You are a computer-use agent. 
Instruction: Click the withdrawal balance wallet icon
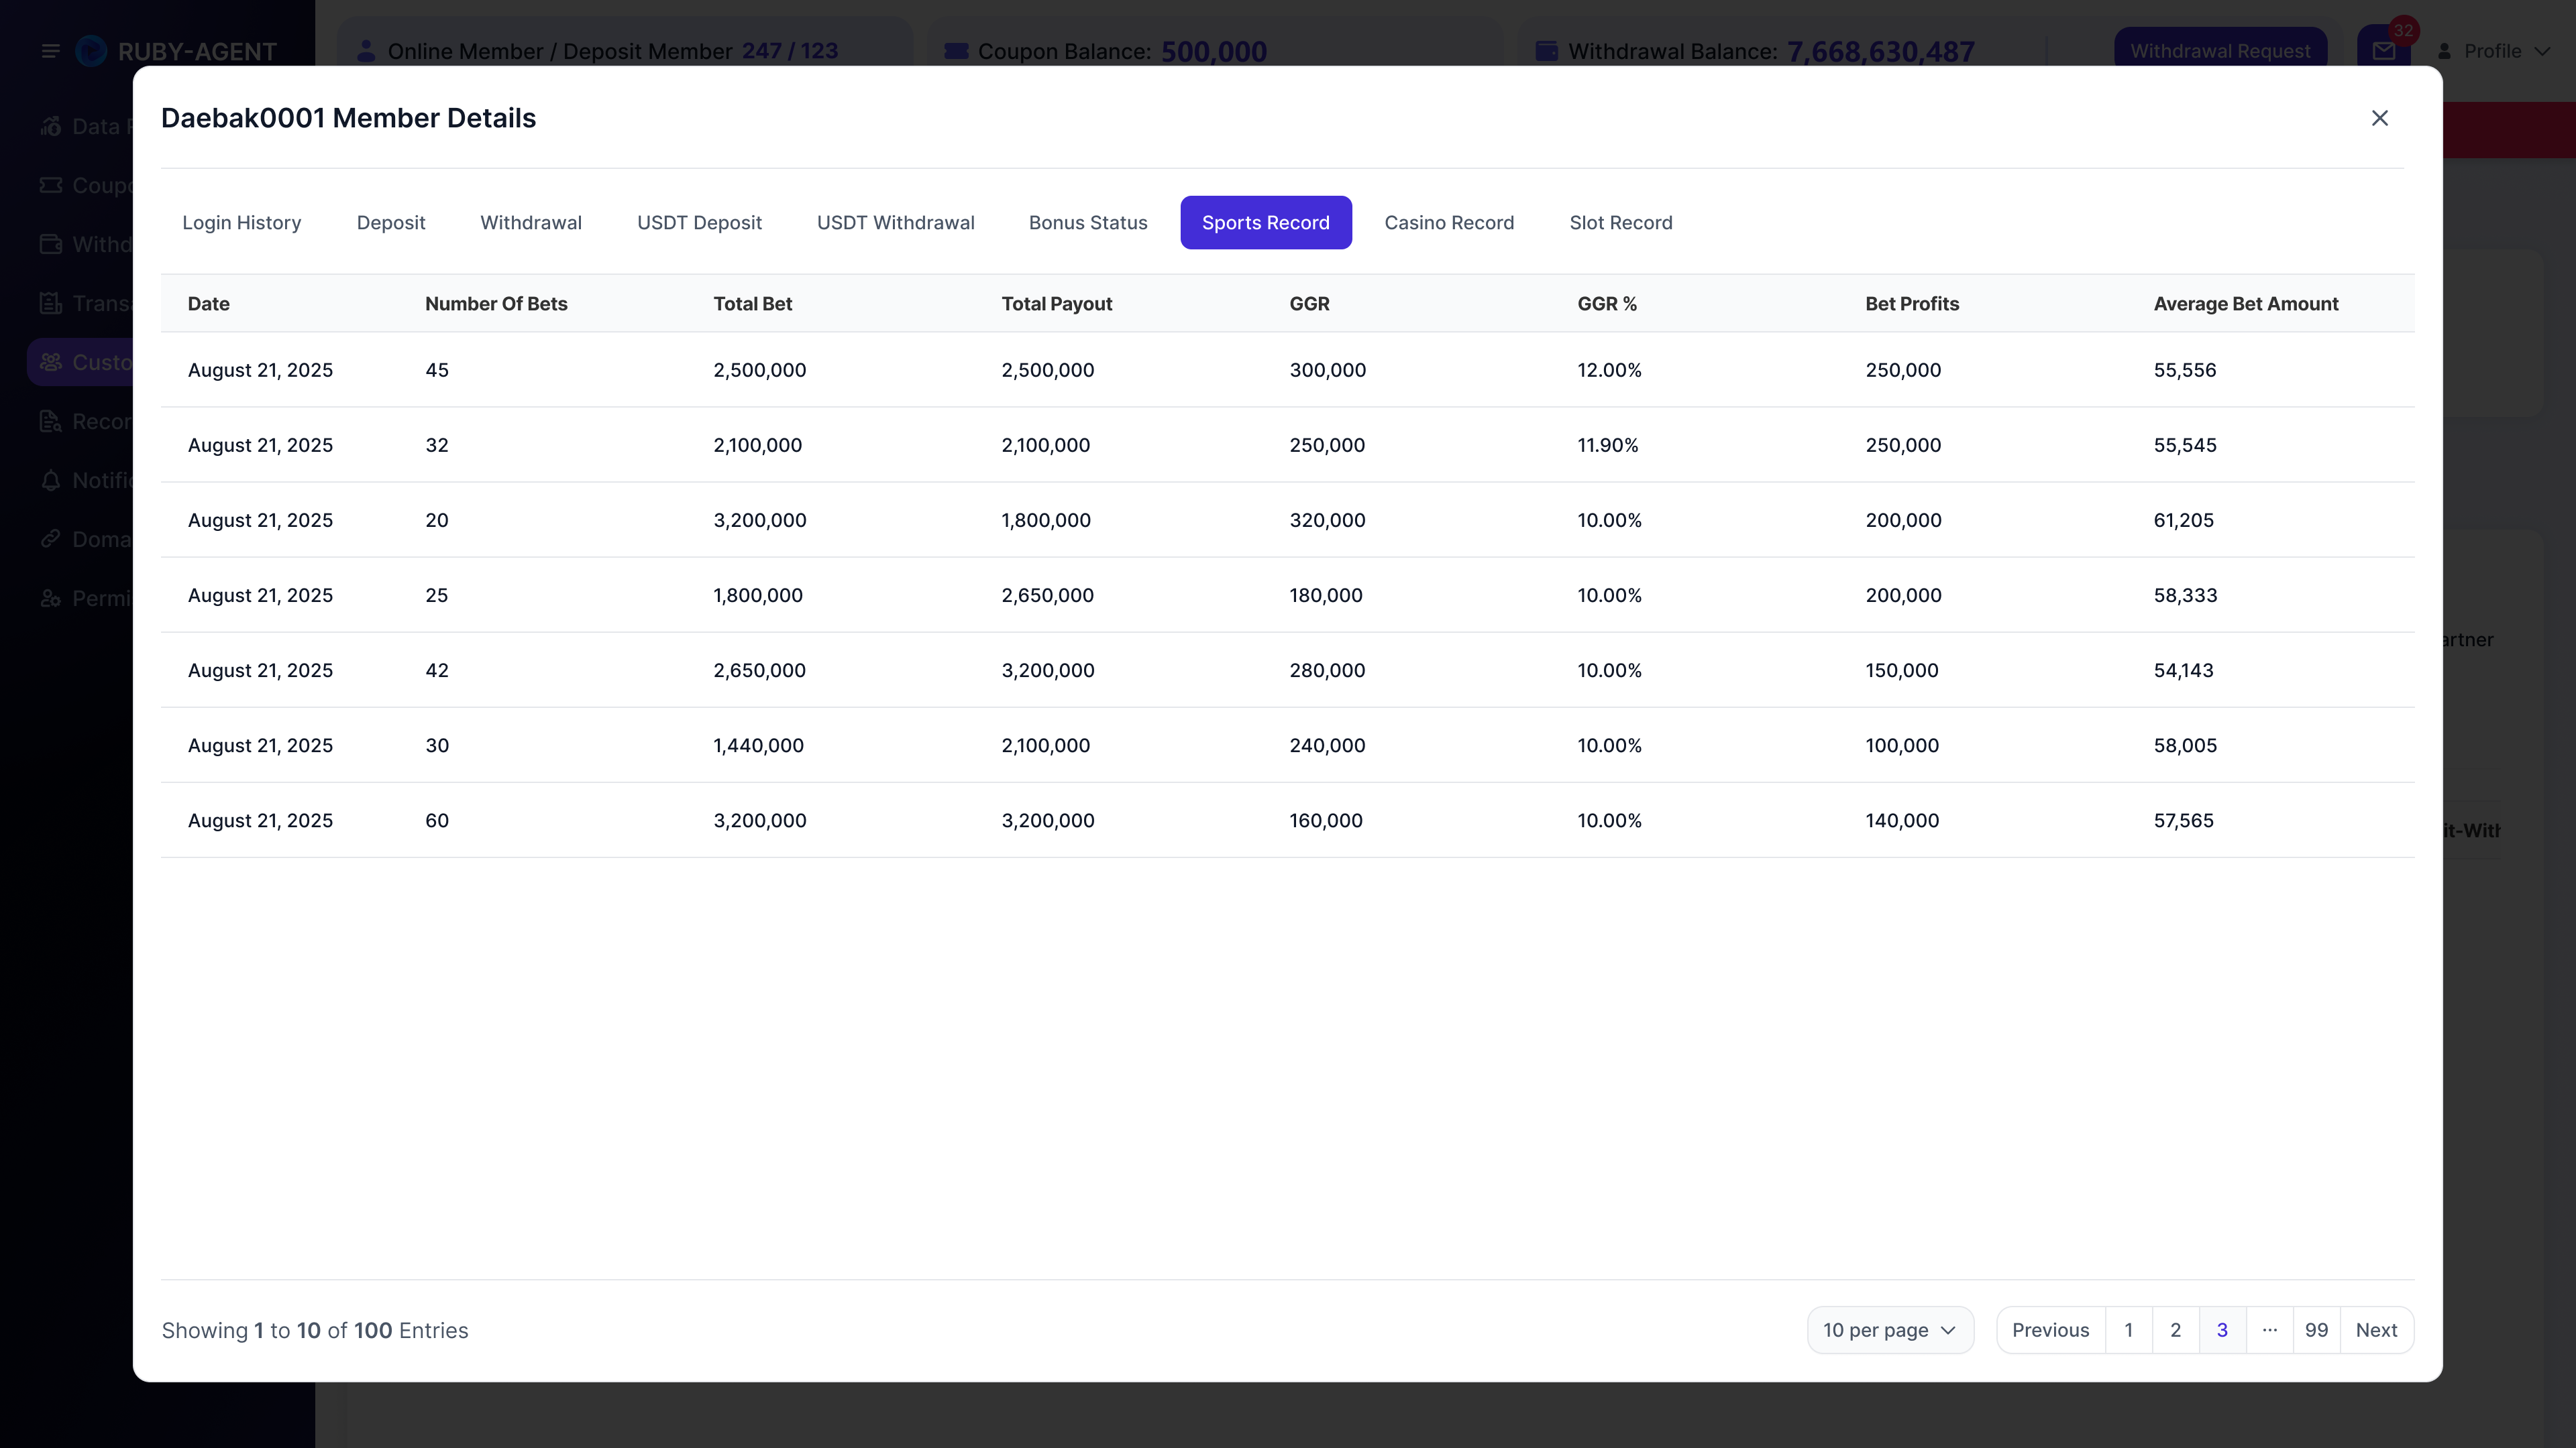tap(1546, 51)
